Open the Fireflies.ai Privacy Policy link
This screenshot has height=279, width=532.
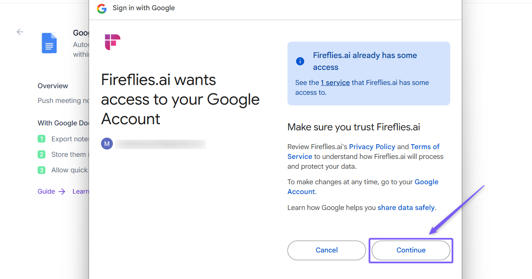pos(372,147)
